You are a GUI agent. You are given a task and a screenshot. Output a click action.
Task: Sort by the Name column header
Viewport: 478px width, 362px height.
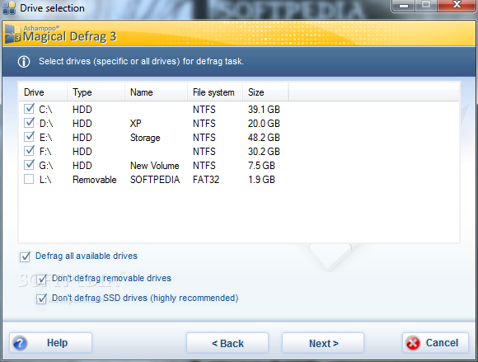pos(157,92)
